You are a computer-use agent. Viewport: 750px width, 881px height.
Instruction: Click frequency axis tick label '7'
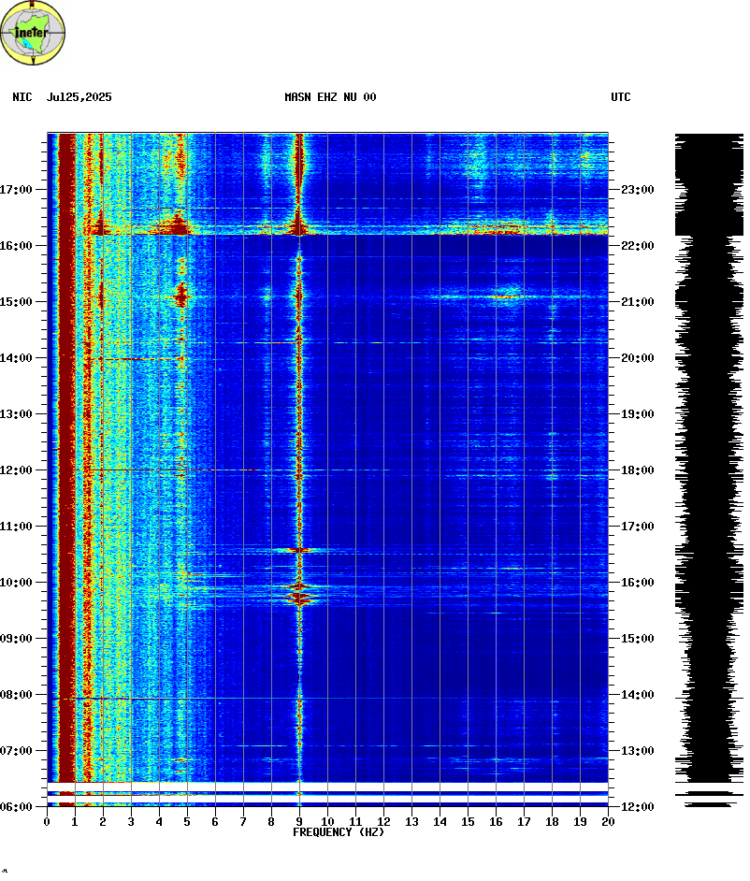coord(243,822)
